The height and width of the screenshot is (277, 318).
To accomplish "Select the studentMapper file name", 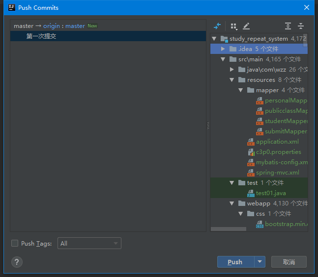I will [x=287, y=121].
